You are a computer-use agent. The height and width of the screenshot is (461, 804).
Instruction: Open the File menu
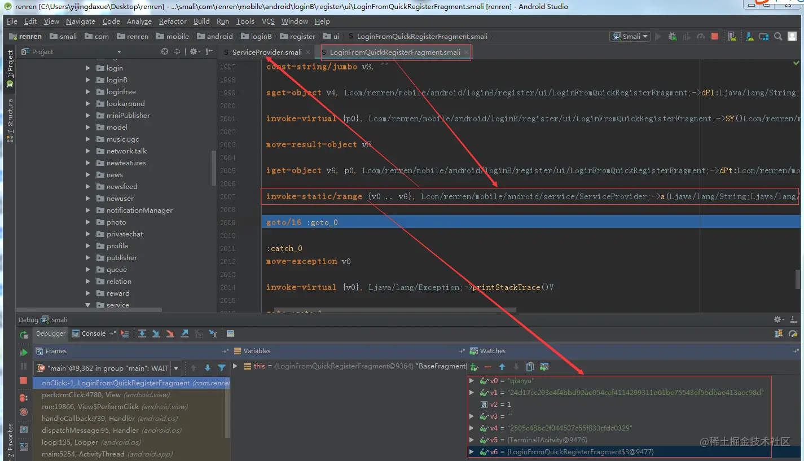pyautogui.click(x=12, y=21)
